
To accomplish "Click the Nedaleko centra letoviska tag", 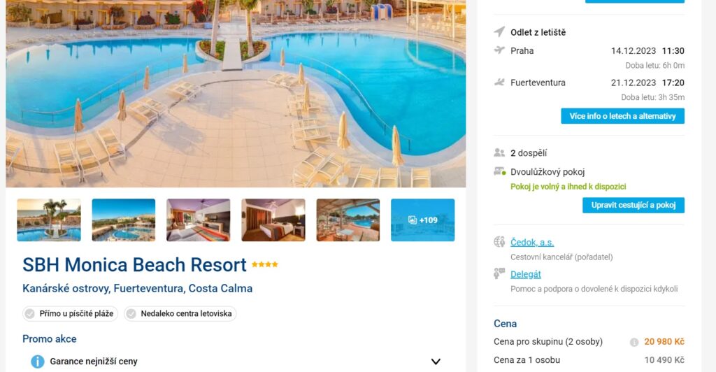I will coord(180,313).
